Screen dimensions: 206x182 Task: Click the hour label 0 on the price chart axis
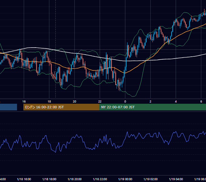125,102
